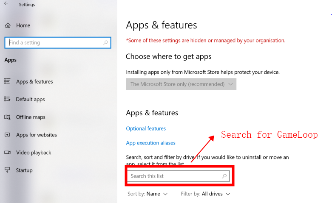Focus the Find a setting box
The image size is (332, 203).
click(x=58, y=43)
